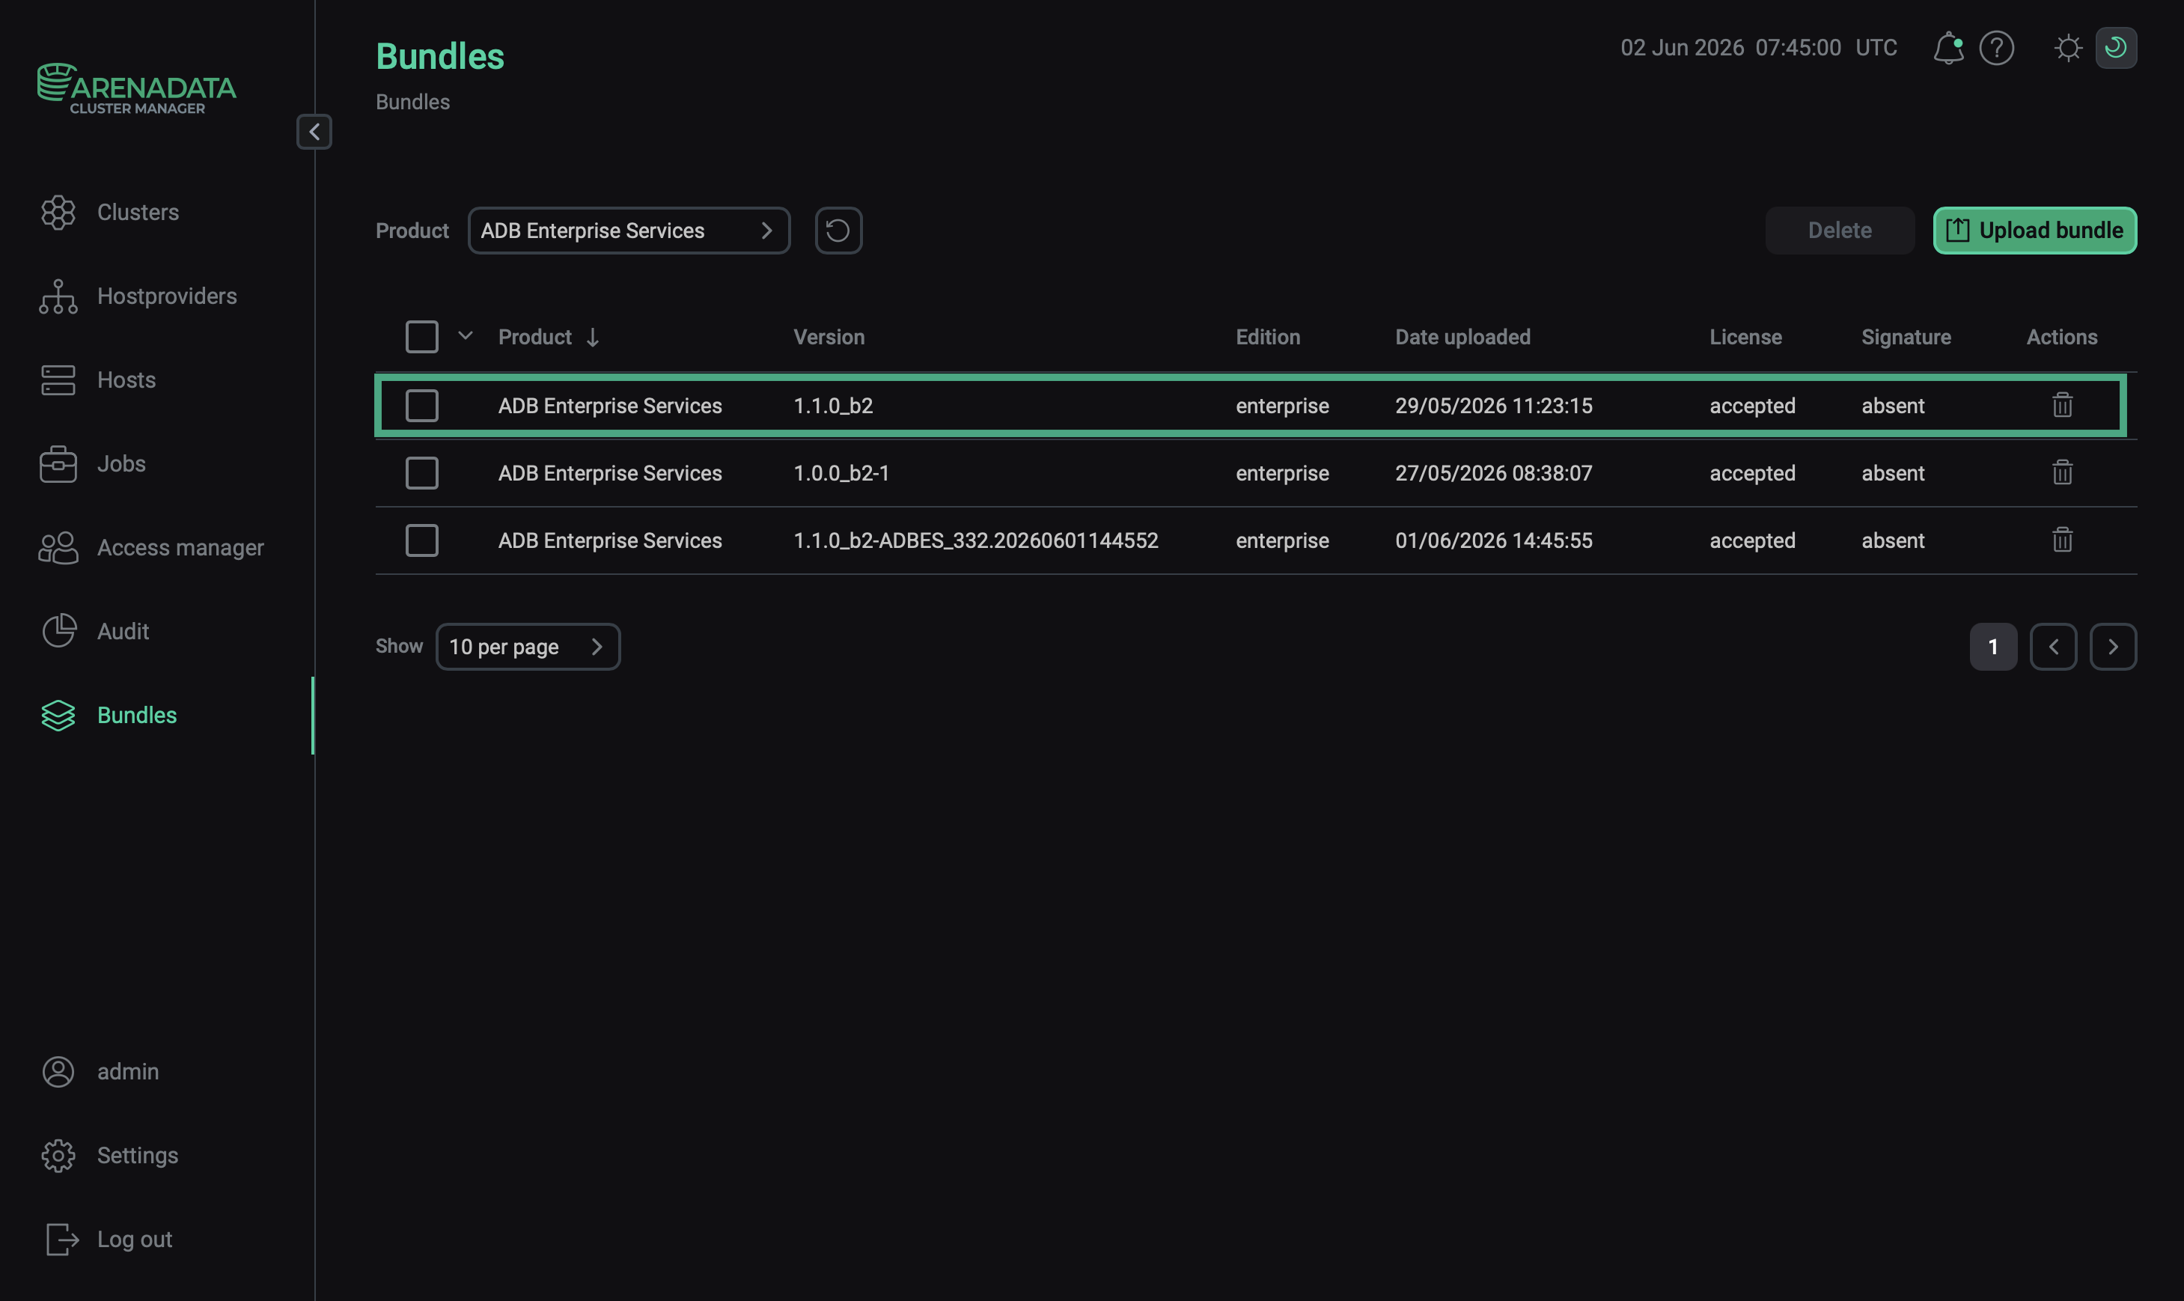Open the notifications bell icon
Screen dimensions: 2184x1301
point(1947,48)
